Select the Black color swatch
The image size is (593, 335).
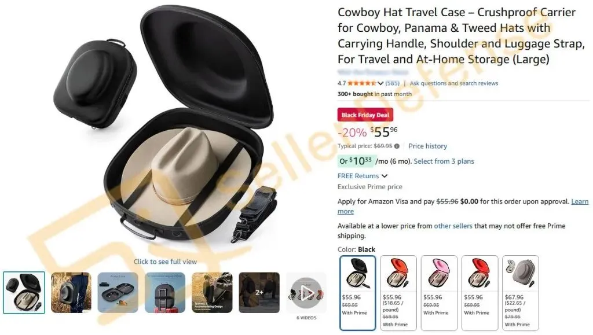[x=357, y=293]
